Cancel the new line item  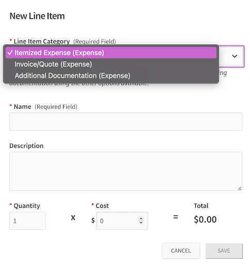tap(181, 251)
